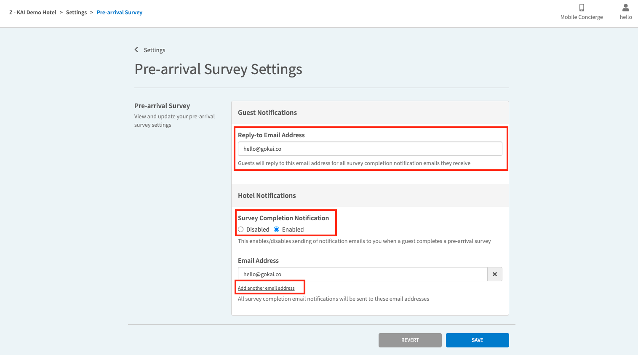Click the 'hello' username label
Screen dimensions: 638x355
tap(625, 17)
